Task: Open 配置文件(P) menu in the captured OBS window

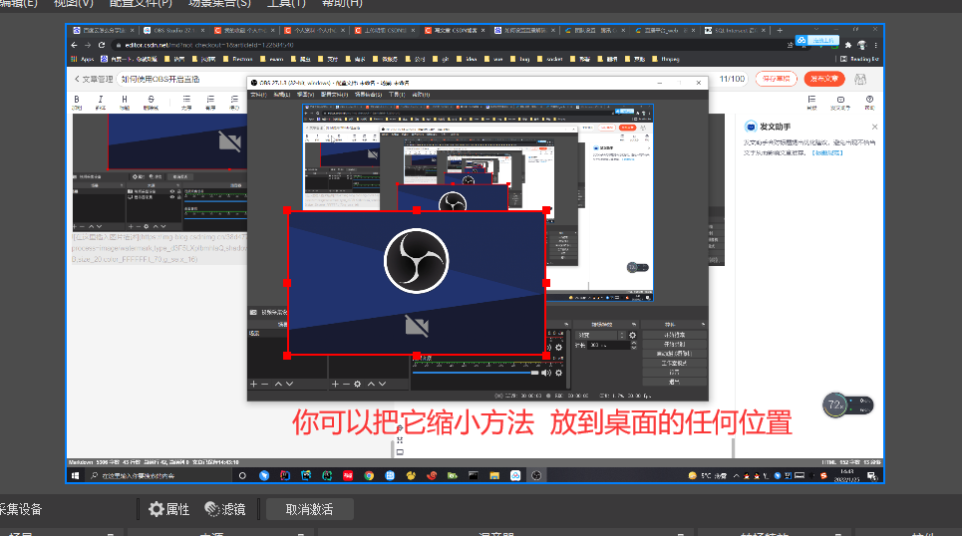Action: click(x=334, y=95)
